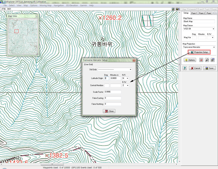Expand the Std Grids dropdown

[x=130, y=69]
